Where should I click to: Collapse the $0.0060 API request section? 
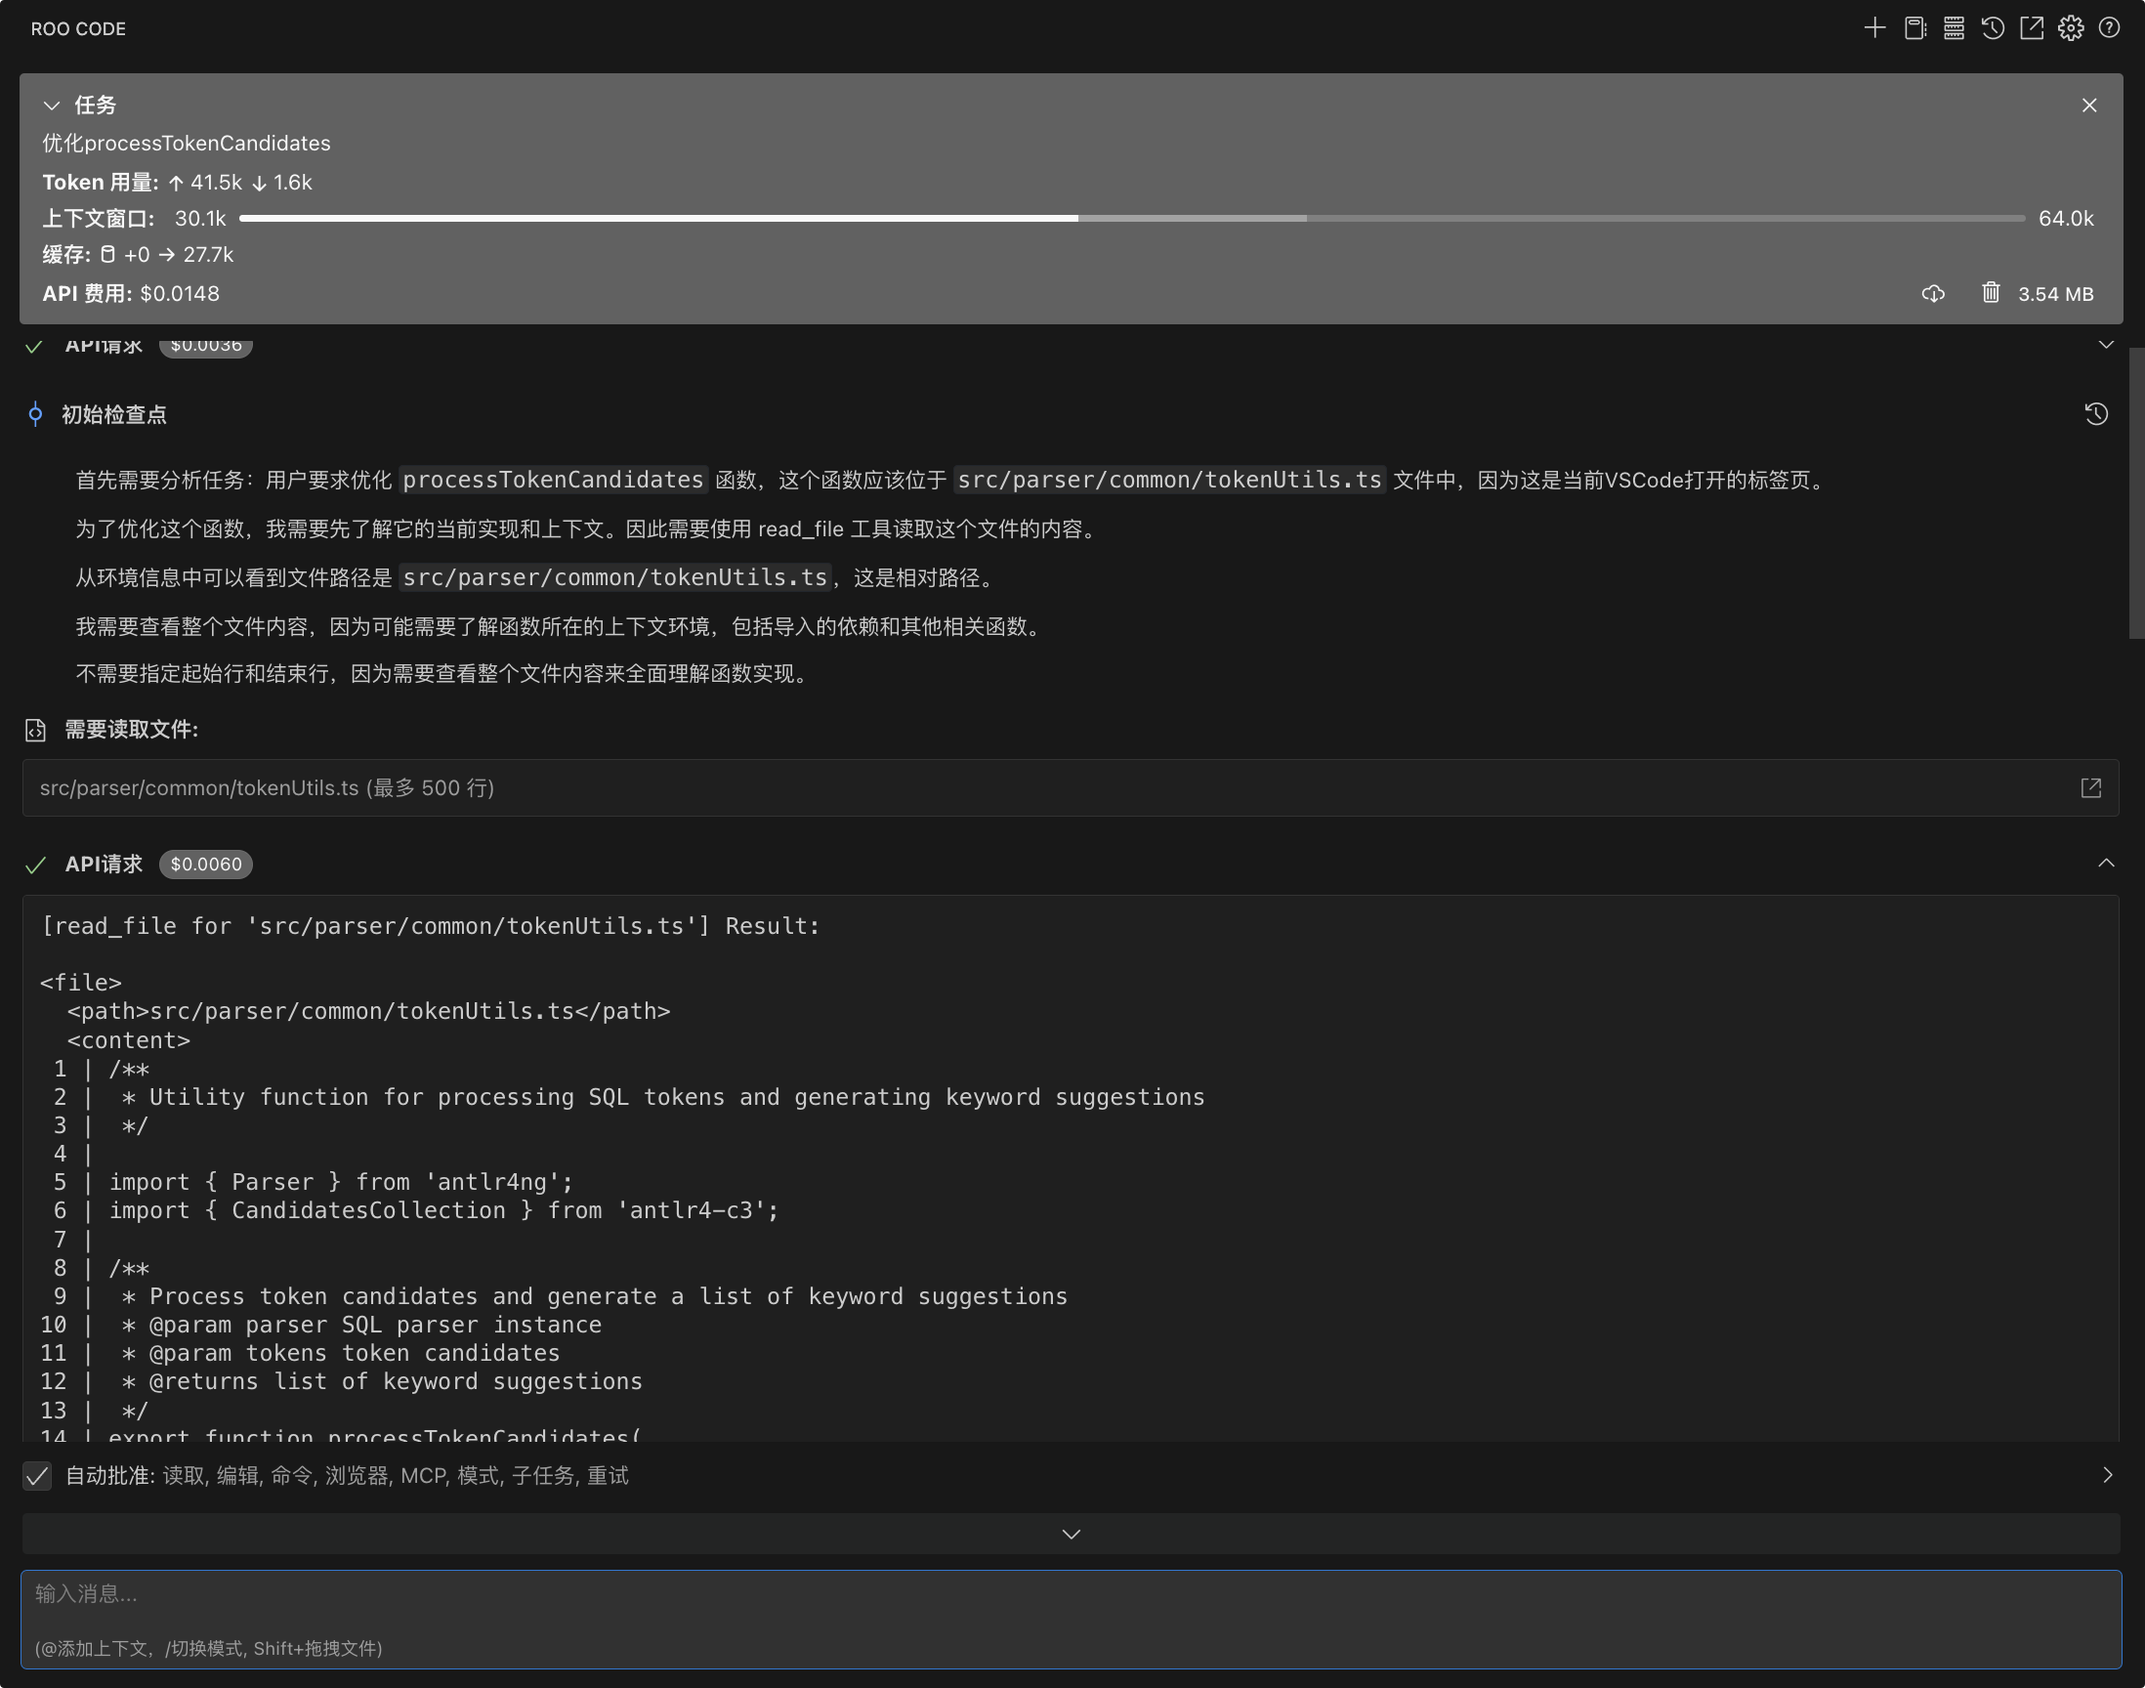pyautogui.click(x=2106, y=863)
